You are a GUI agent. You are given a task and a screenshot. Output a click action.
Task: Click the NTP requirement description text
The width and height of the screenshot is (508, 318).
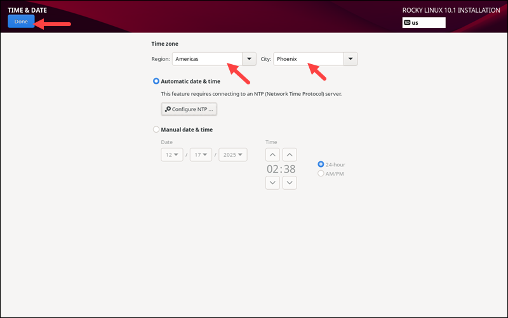(251, 94)
